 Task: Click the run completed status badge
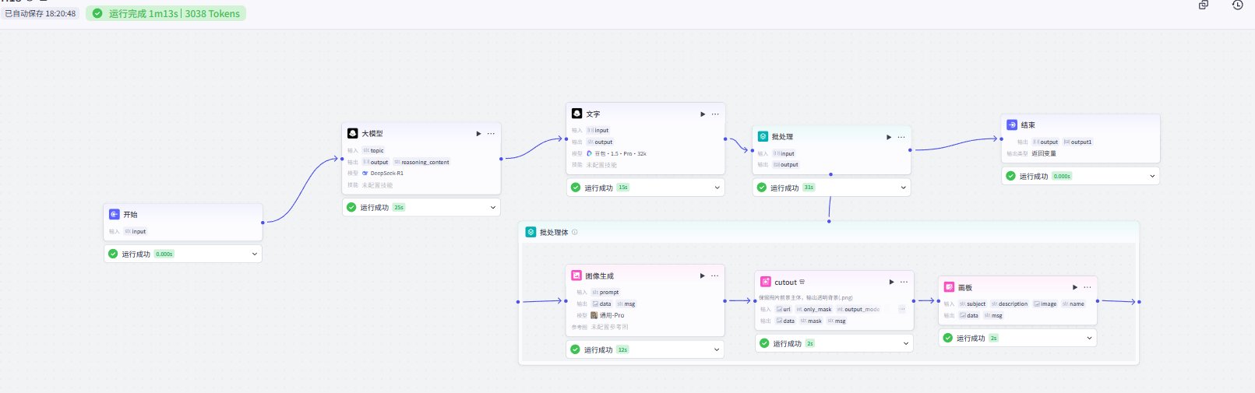pyautogui.click(x=166, y=14)
